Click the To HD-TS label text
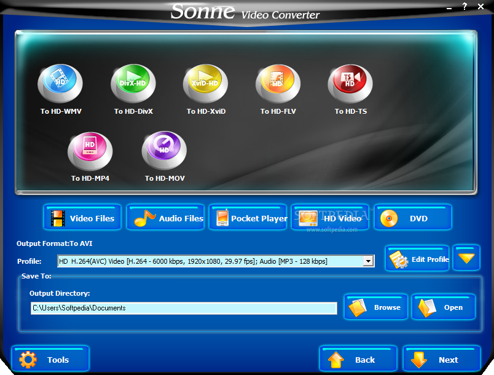Viewport: 494px width, 375px height. (351, 111)
